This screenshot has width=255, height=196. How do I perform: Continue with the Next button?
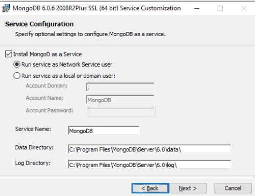coord(188,188)
